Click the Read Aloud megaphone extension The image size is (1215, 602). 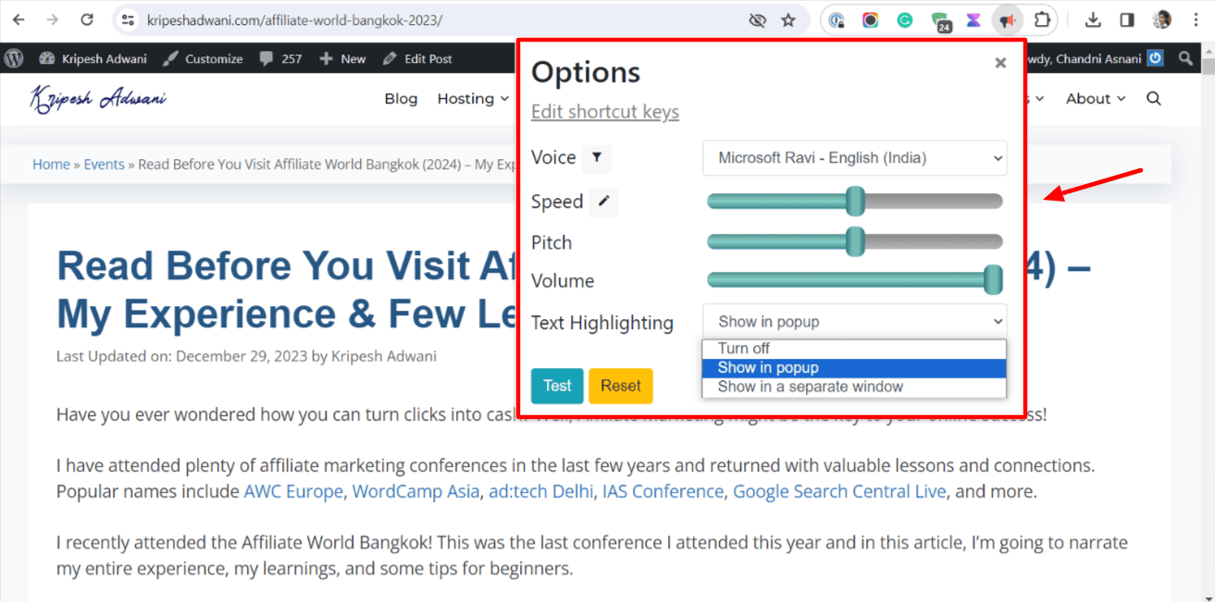pyautogui.click(x=1007, y=19)
